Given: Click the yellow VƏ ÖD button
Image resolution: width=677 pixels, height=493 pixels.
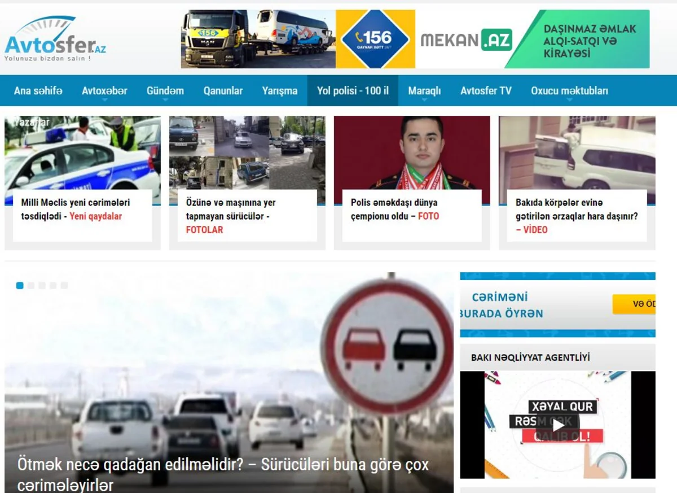Looking at the screenshot, I should click(634, 304).
